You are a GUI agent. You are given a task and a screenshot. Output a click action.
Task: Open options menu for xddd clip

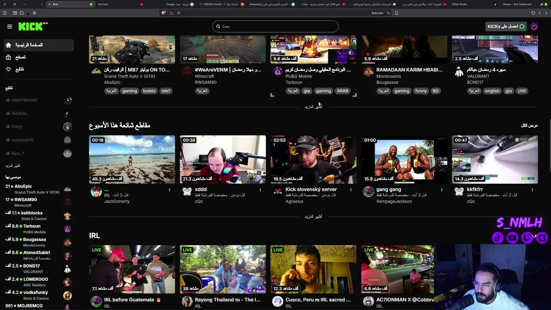(260, 189)
